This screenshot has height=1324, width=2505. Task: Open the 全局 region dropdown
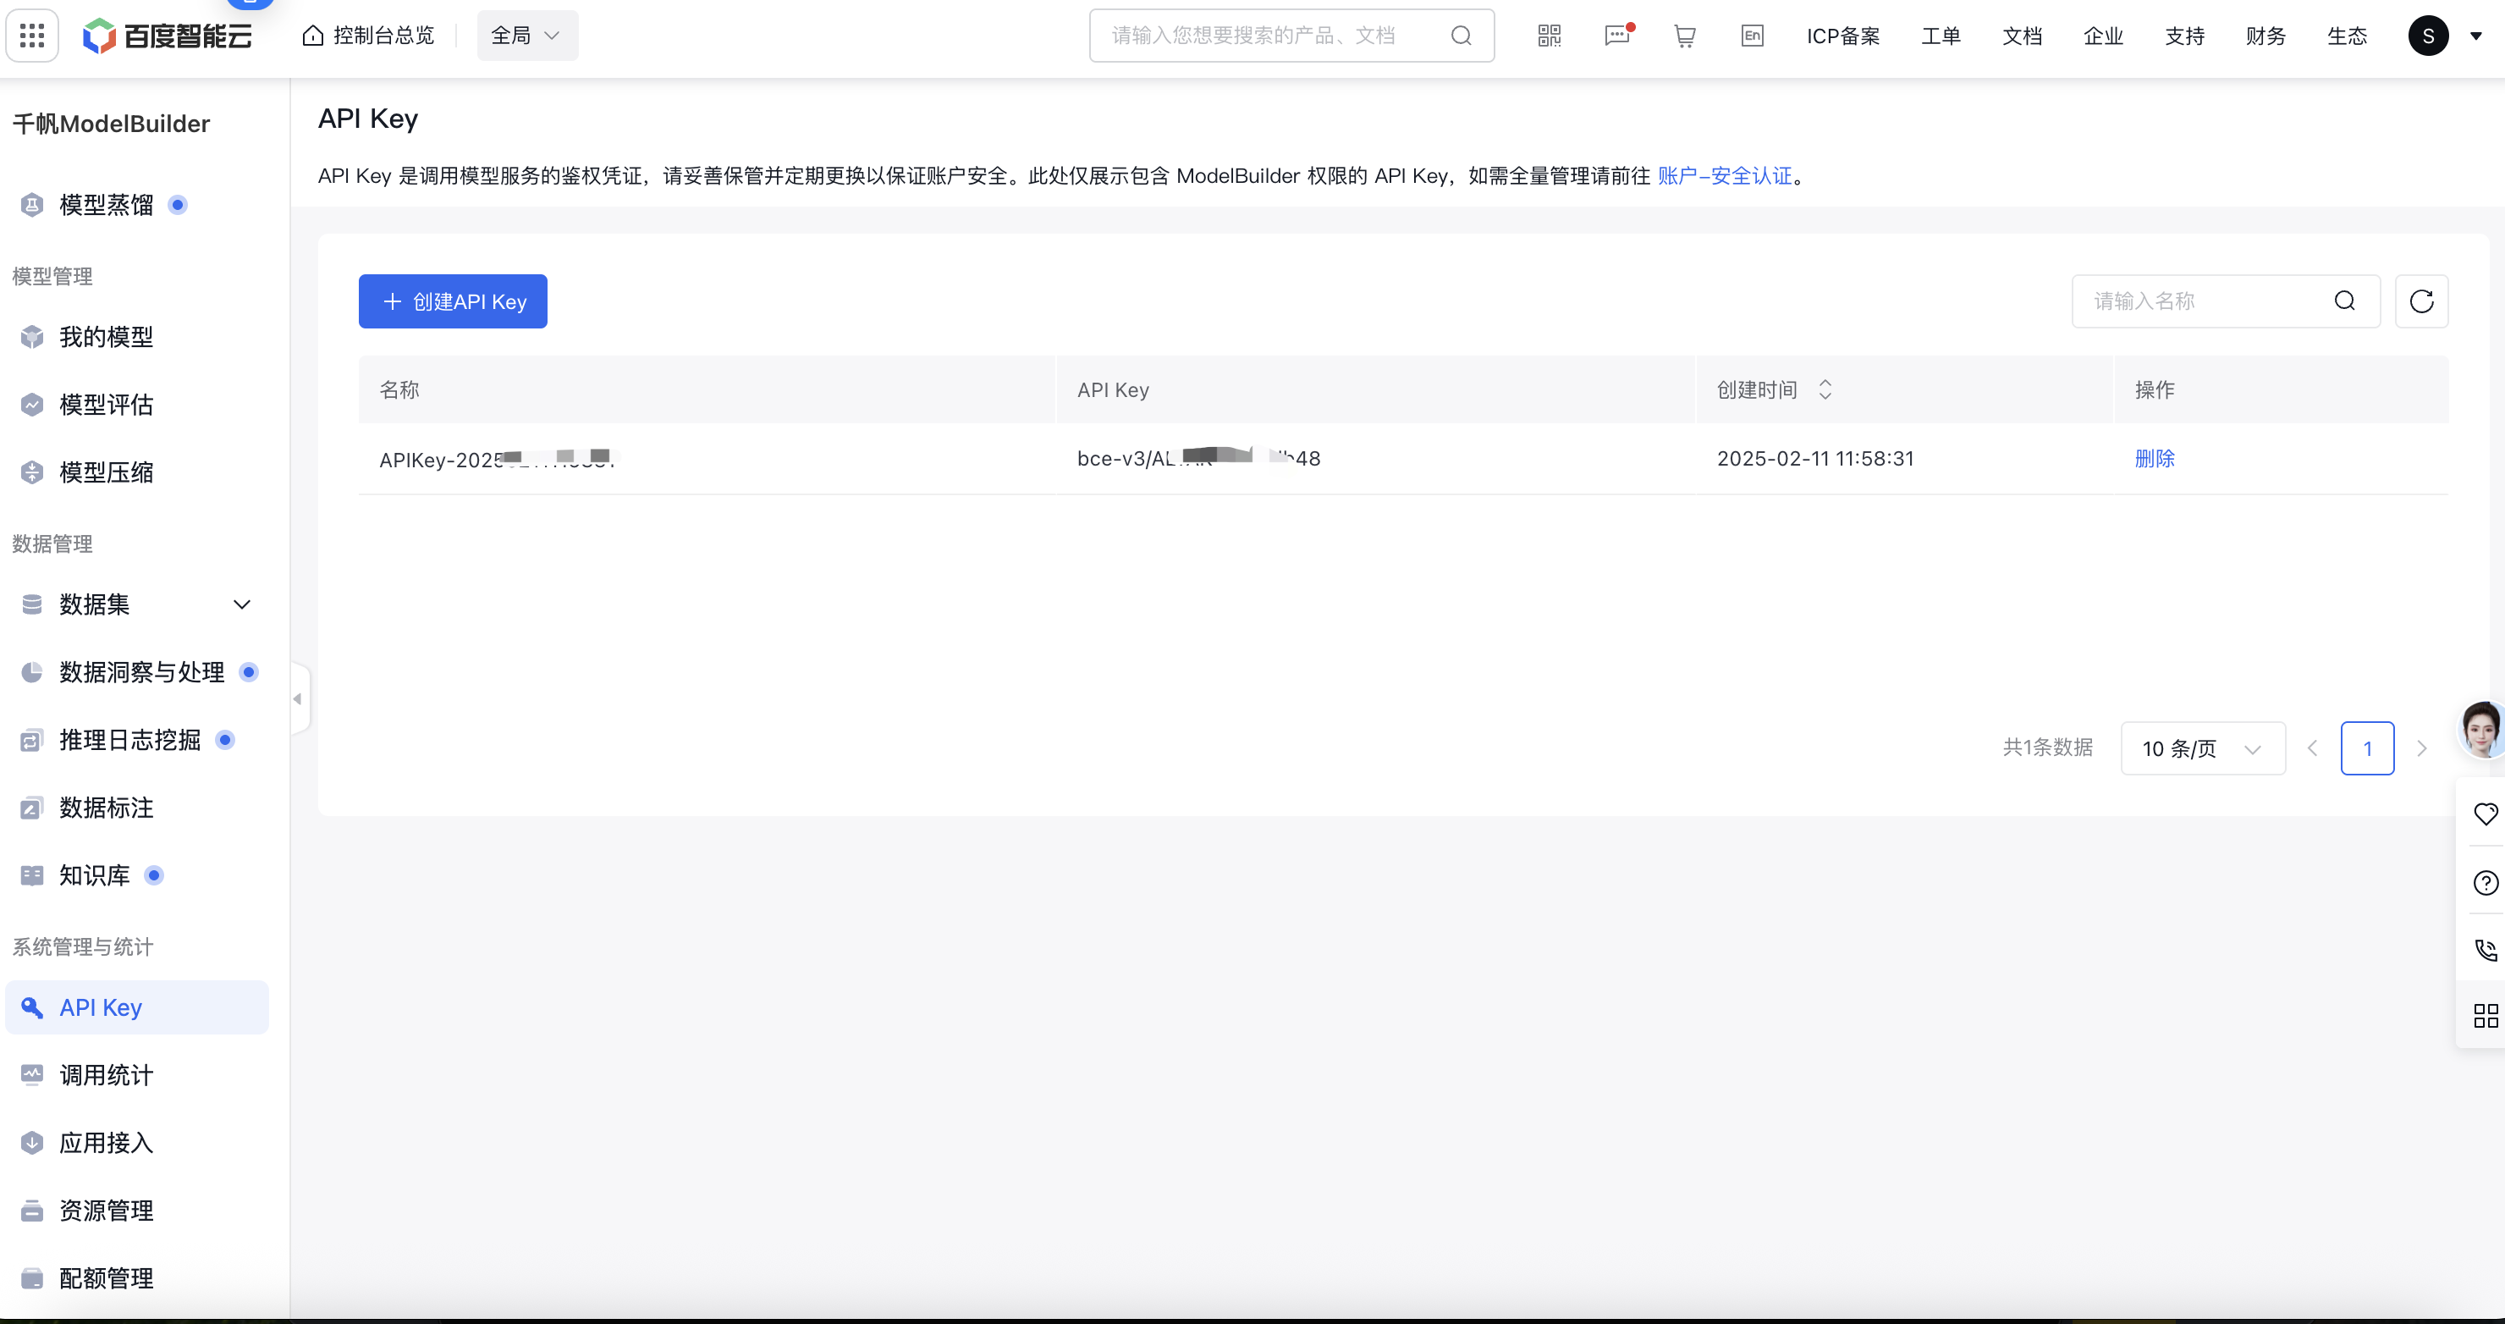tap(527, 35)
